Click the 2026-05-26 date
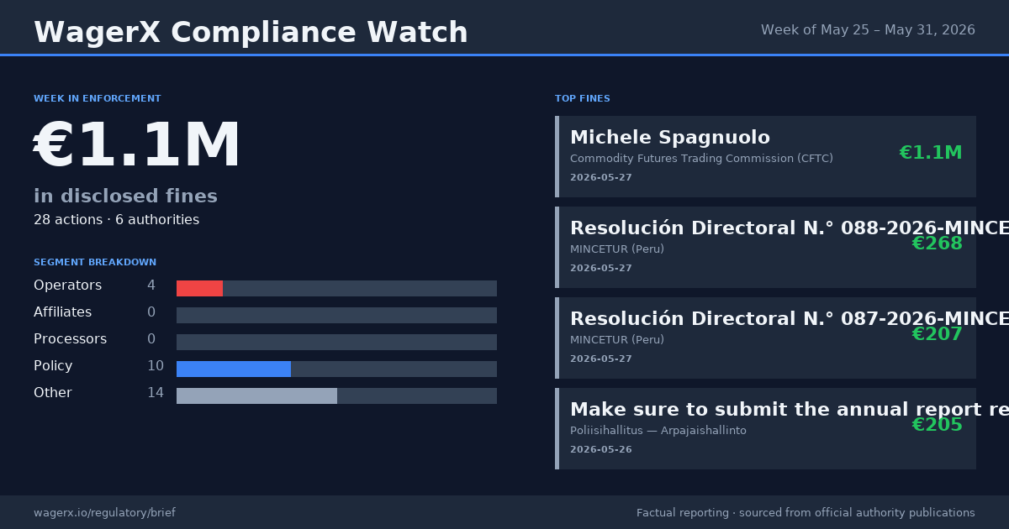Screen dimensions: 1009x529 [x=603, y=450]
